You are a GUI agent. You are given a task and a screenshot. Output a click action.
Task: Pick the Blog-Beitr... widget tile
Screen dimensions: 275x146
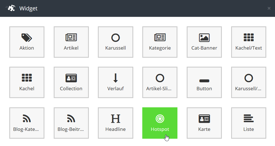point(71,123)
